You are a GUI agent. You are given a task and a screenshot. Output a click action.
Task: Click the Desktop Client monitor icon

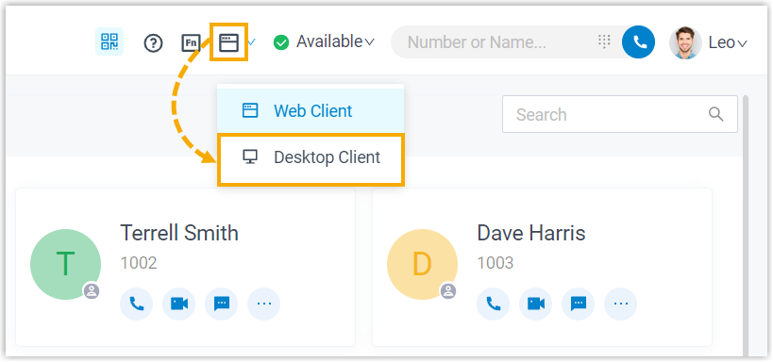(250, 157)
